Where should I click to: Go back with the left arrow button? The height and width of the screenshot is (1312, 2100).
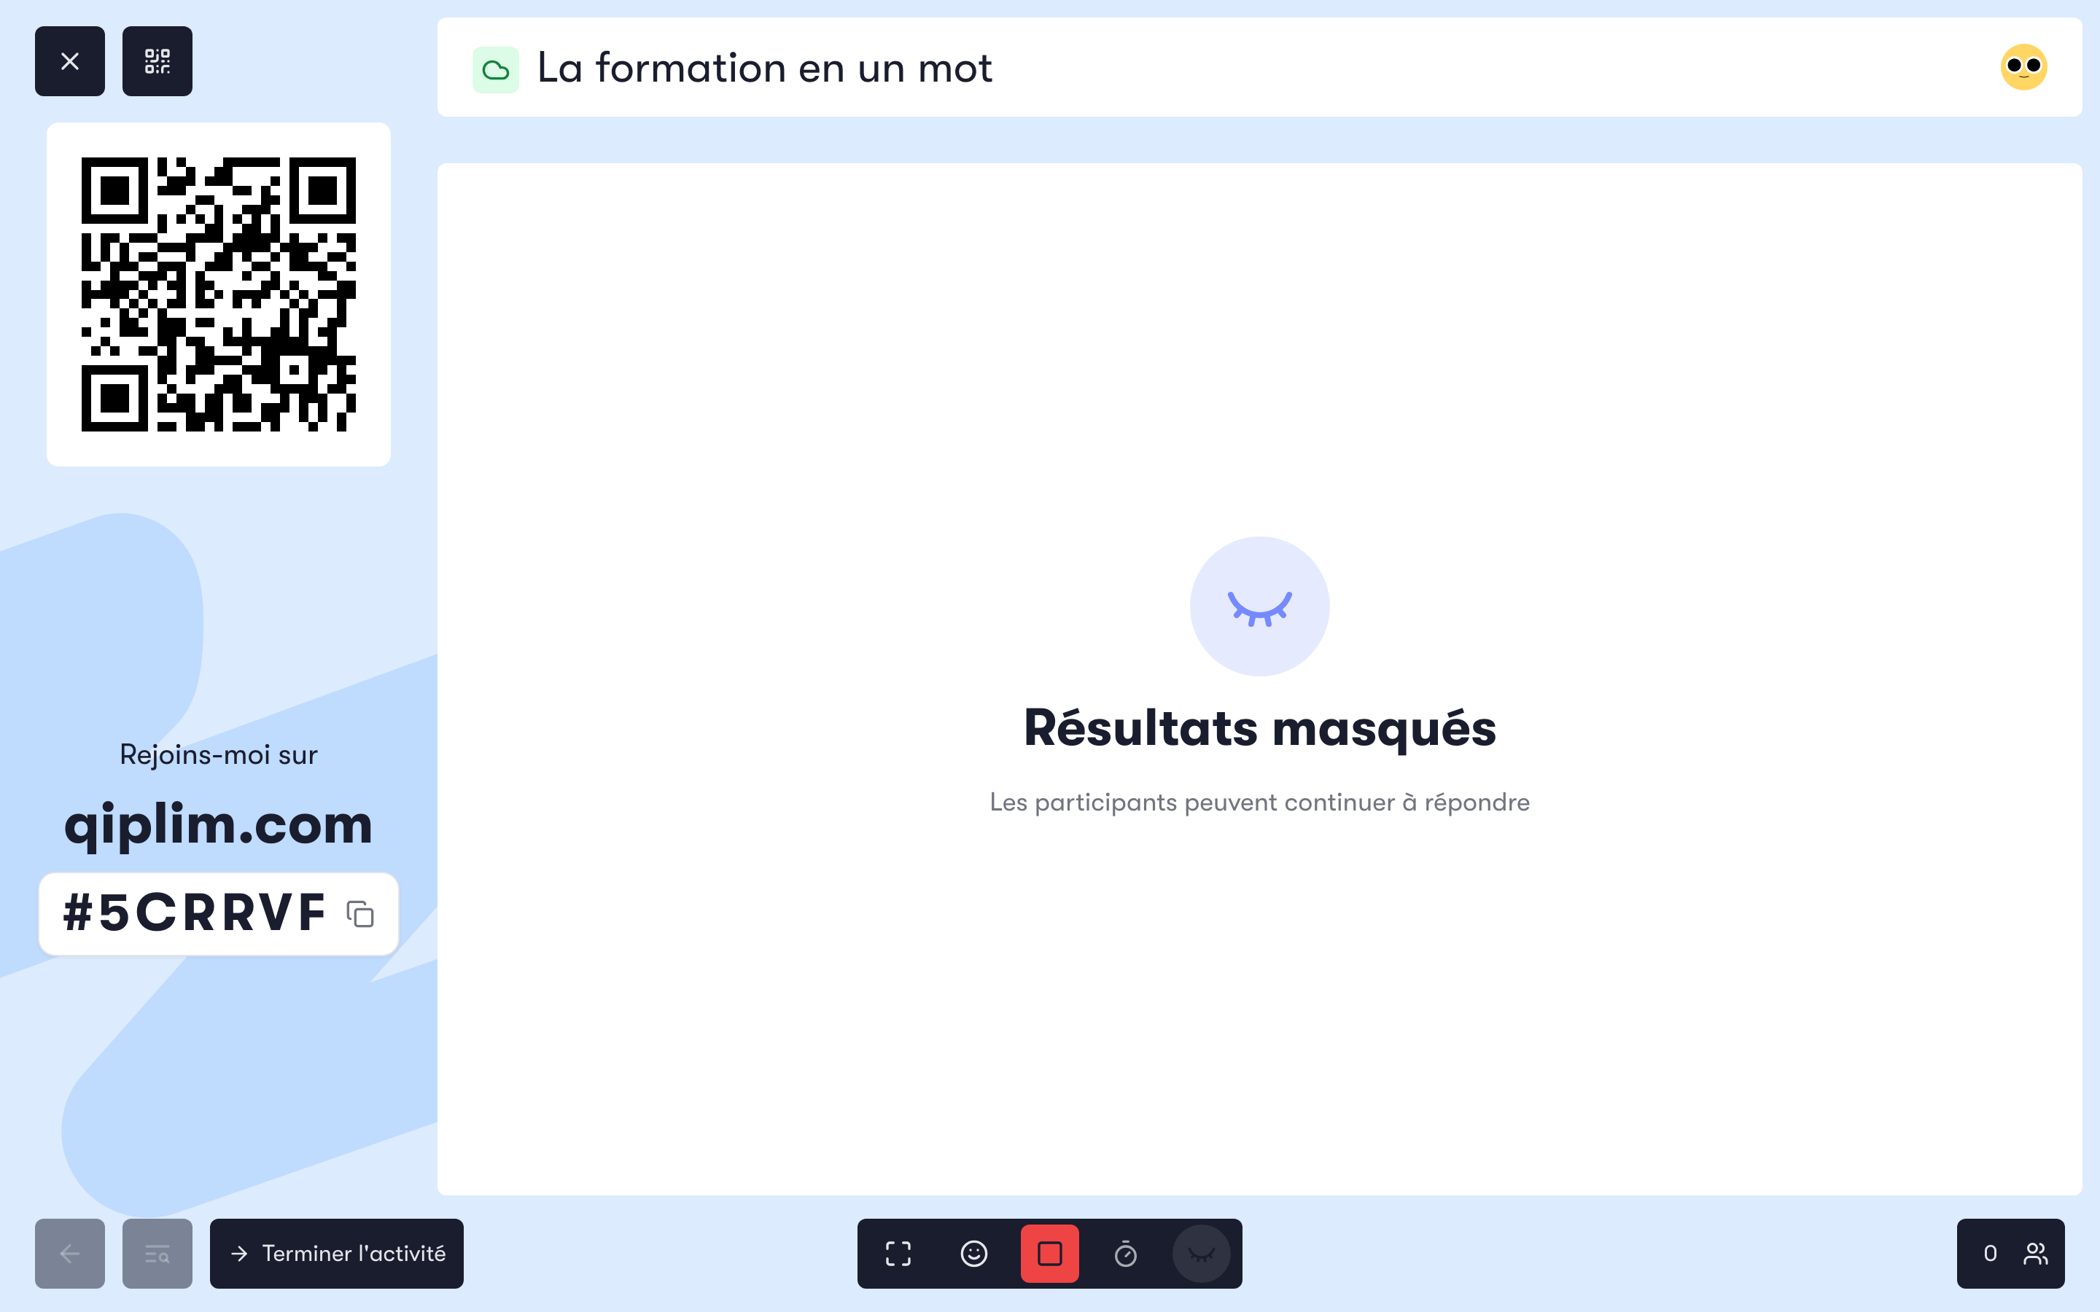tap(69, 1253)
